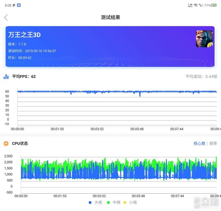Tap the P parking notification icon
Viewport: 221px width, 211px height.
(14, 5)
